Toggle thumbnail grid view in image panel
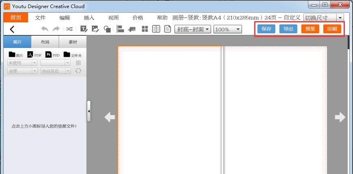353x174 pixels. pos(78,63)
